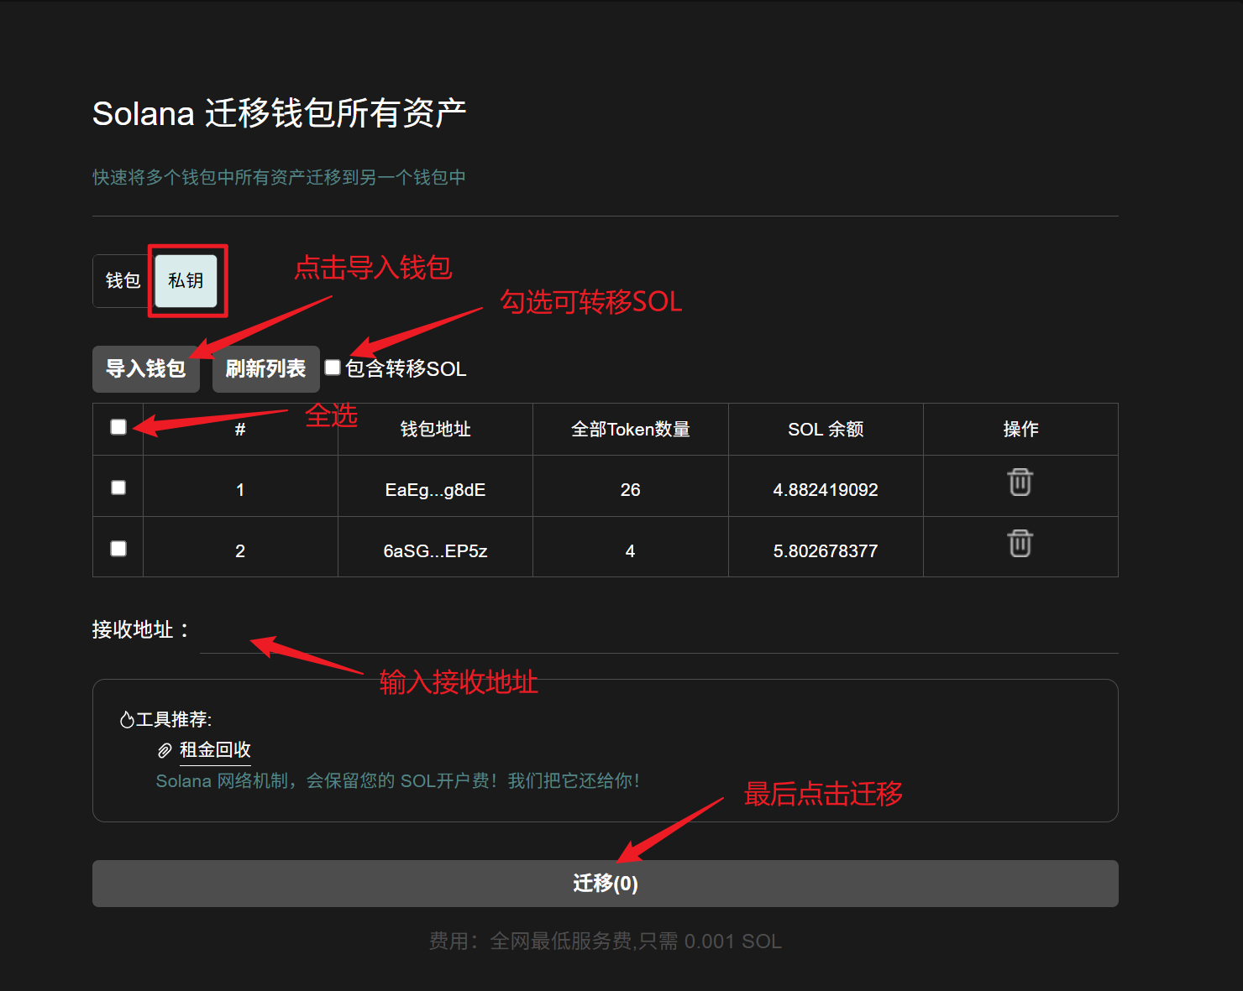This screenshot has width=1243, height=991.
Task: Delete wallet row 2 with trash icon
Action: pos(1020,544)
